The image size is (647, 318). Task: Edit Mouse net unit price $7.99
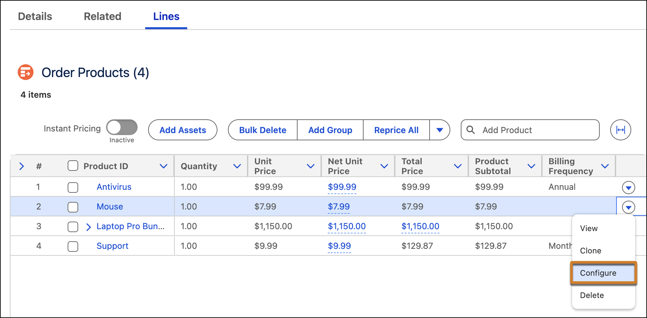(x=339, y=207)
